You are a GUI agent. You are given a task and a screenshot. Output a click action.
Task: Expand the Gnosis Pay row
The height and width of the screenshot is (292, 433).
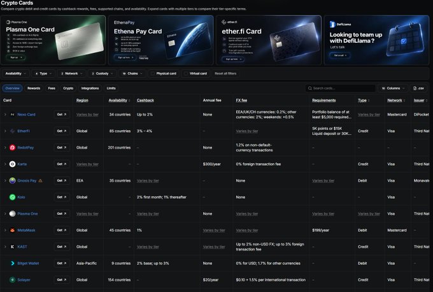(x=5, y=180)
